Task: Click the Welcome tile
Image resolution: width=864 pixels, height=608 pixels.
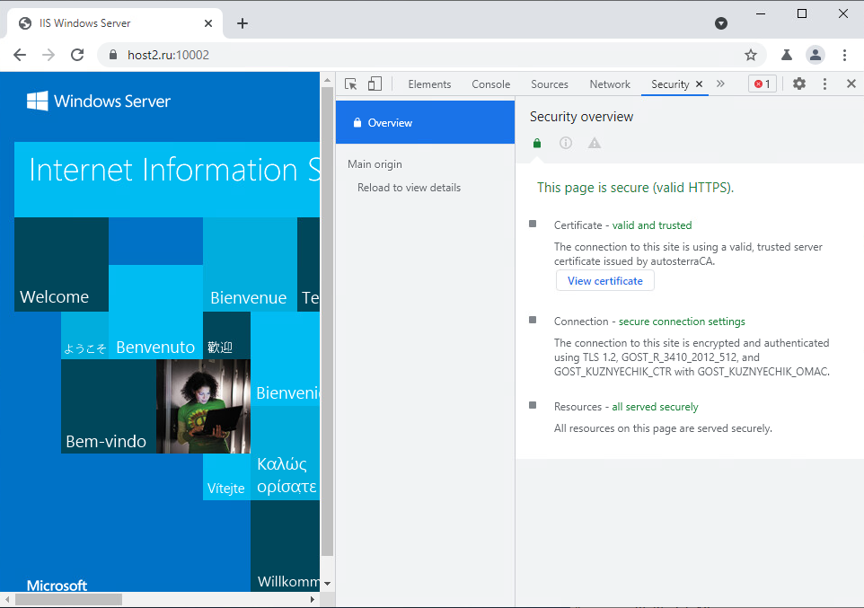Action: [x=61, y=265]
